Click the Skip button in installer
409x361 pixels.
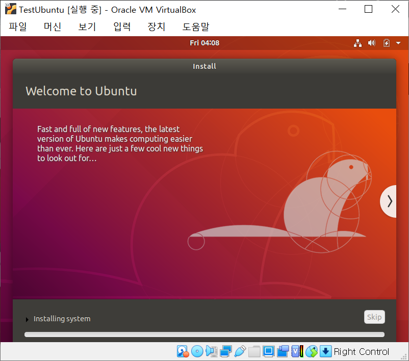pos(374,317)
